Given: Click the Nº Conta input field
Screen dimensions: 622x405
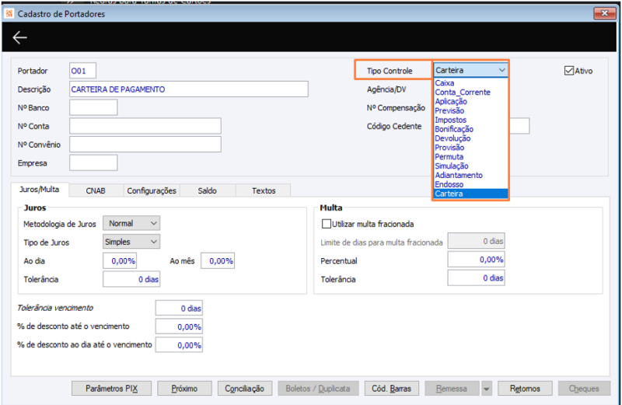Looking at the screenshot, I should (145, 126).
